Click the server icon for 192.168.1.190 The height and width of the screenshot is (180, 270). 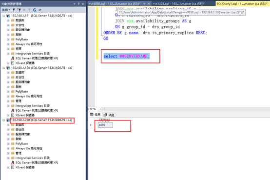[8, 68]
